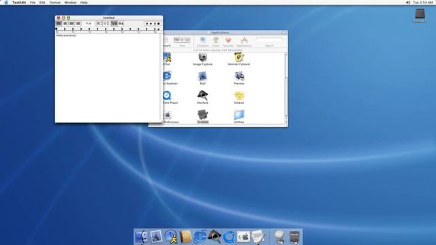
Task: Go to Home in Finder toolbar
Action: [216, 42]
